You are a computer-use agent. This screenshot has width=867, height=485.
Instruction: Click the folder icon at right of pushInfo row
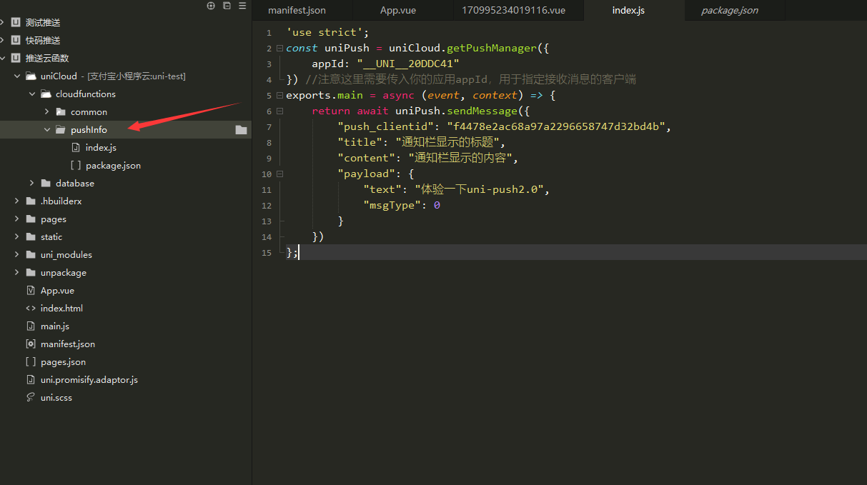[241, 130]
